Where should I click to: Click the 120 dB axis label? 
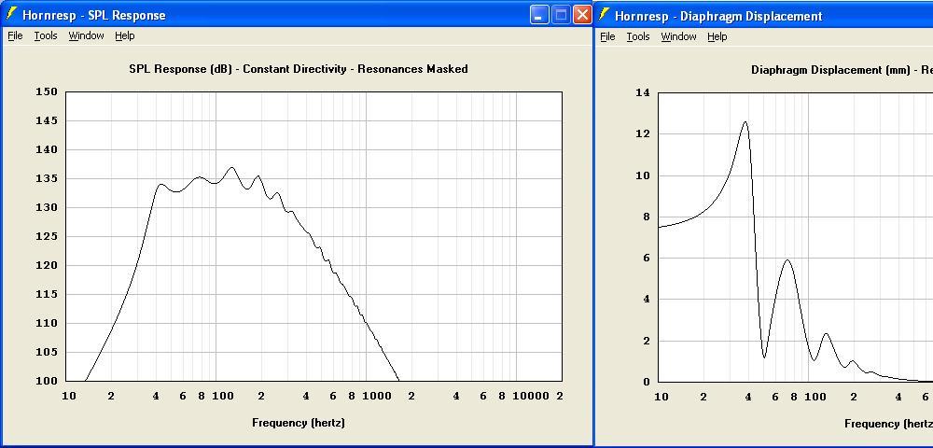pos(47,265)
